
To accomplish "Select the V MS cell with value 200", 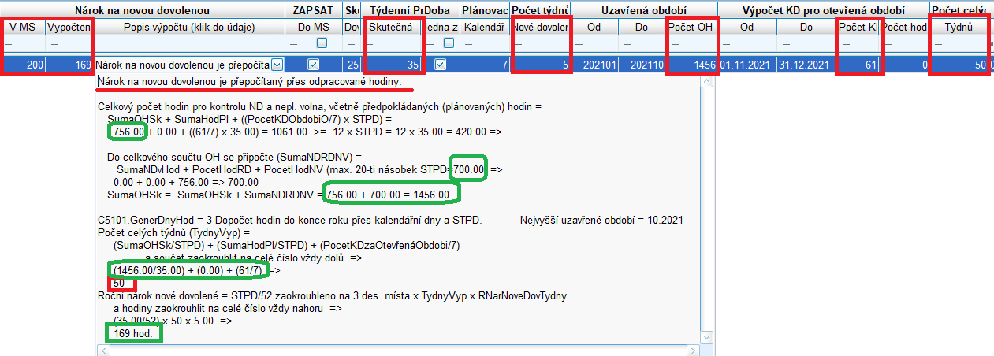I will [23, 65].
